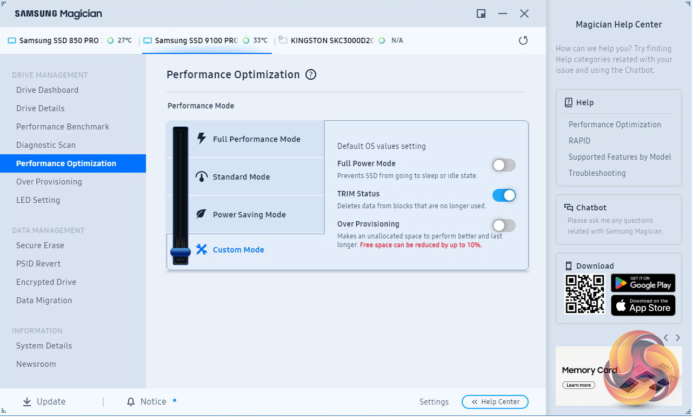The image size is (693, 417).
Task: Select the Samsung SSD 850 PRO tab
Action: (70, 40)
